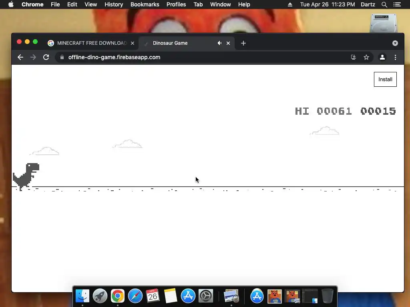
Task: Bookmark this page with the star icon
Action: coord(366,57)
